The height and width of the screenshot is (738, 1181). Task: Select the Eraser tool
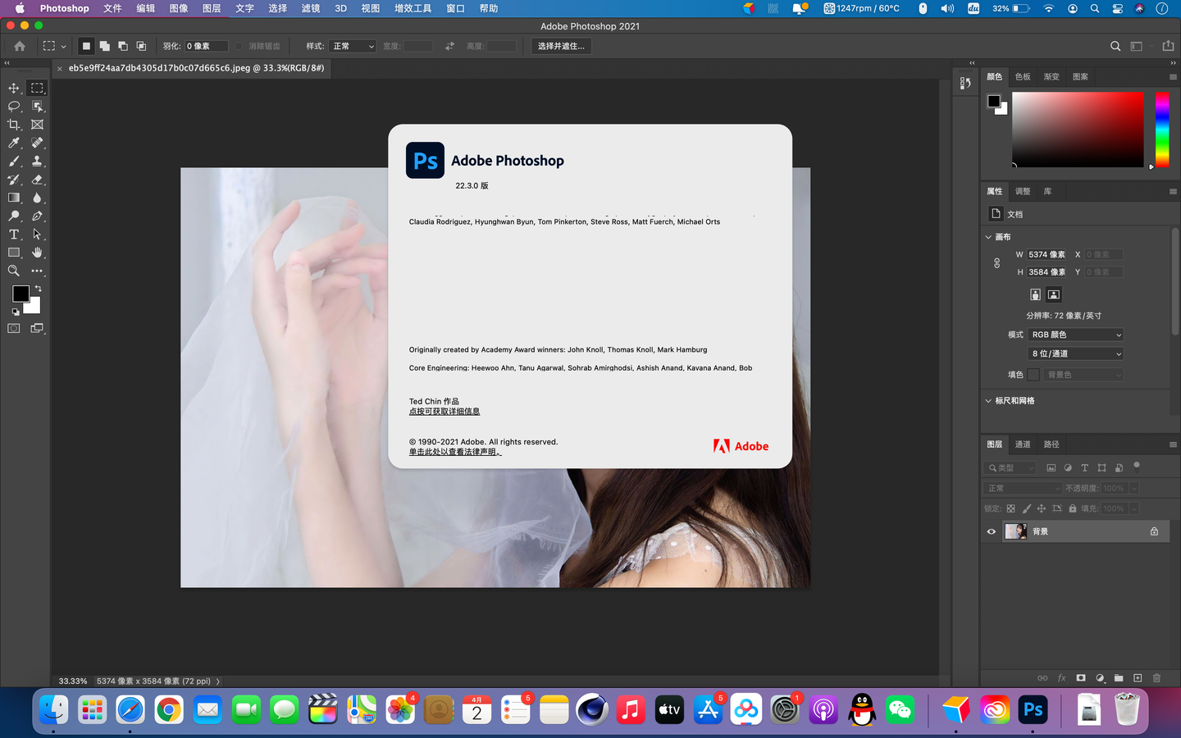pyautogui.click(x=37, y=180)
